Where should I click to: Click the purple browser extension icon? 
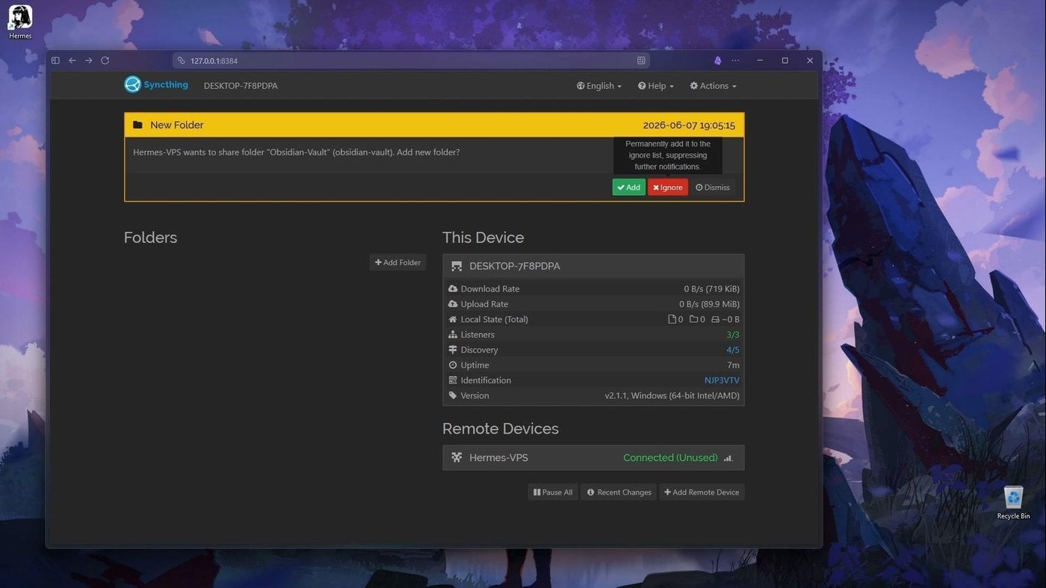tap(717, 61)
